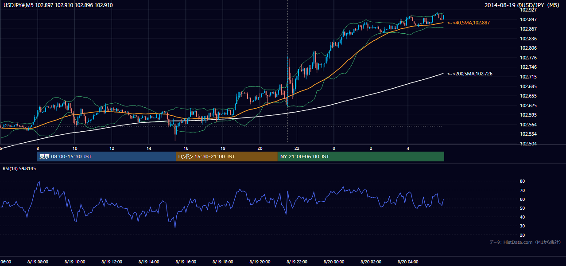Screen dimensions: 566x266
Task: Click price axis value 102.625
Action: coord(528,106)
